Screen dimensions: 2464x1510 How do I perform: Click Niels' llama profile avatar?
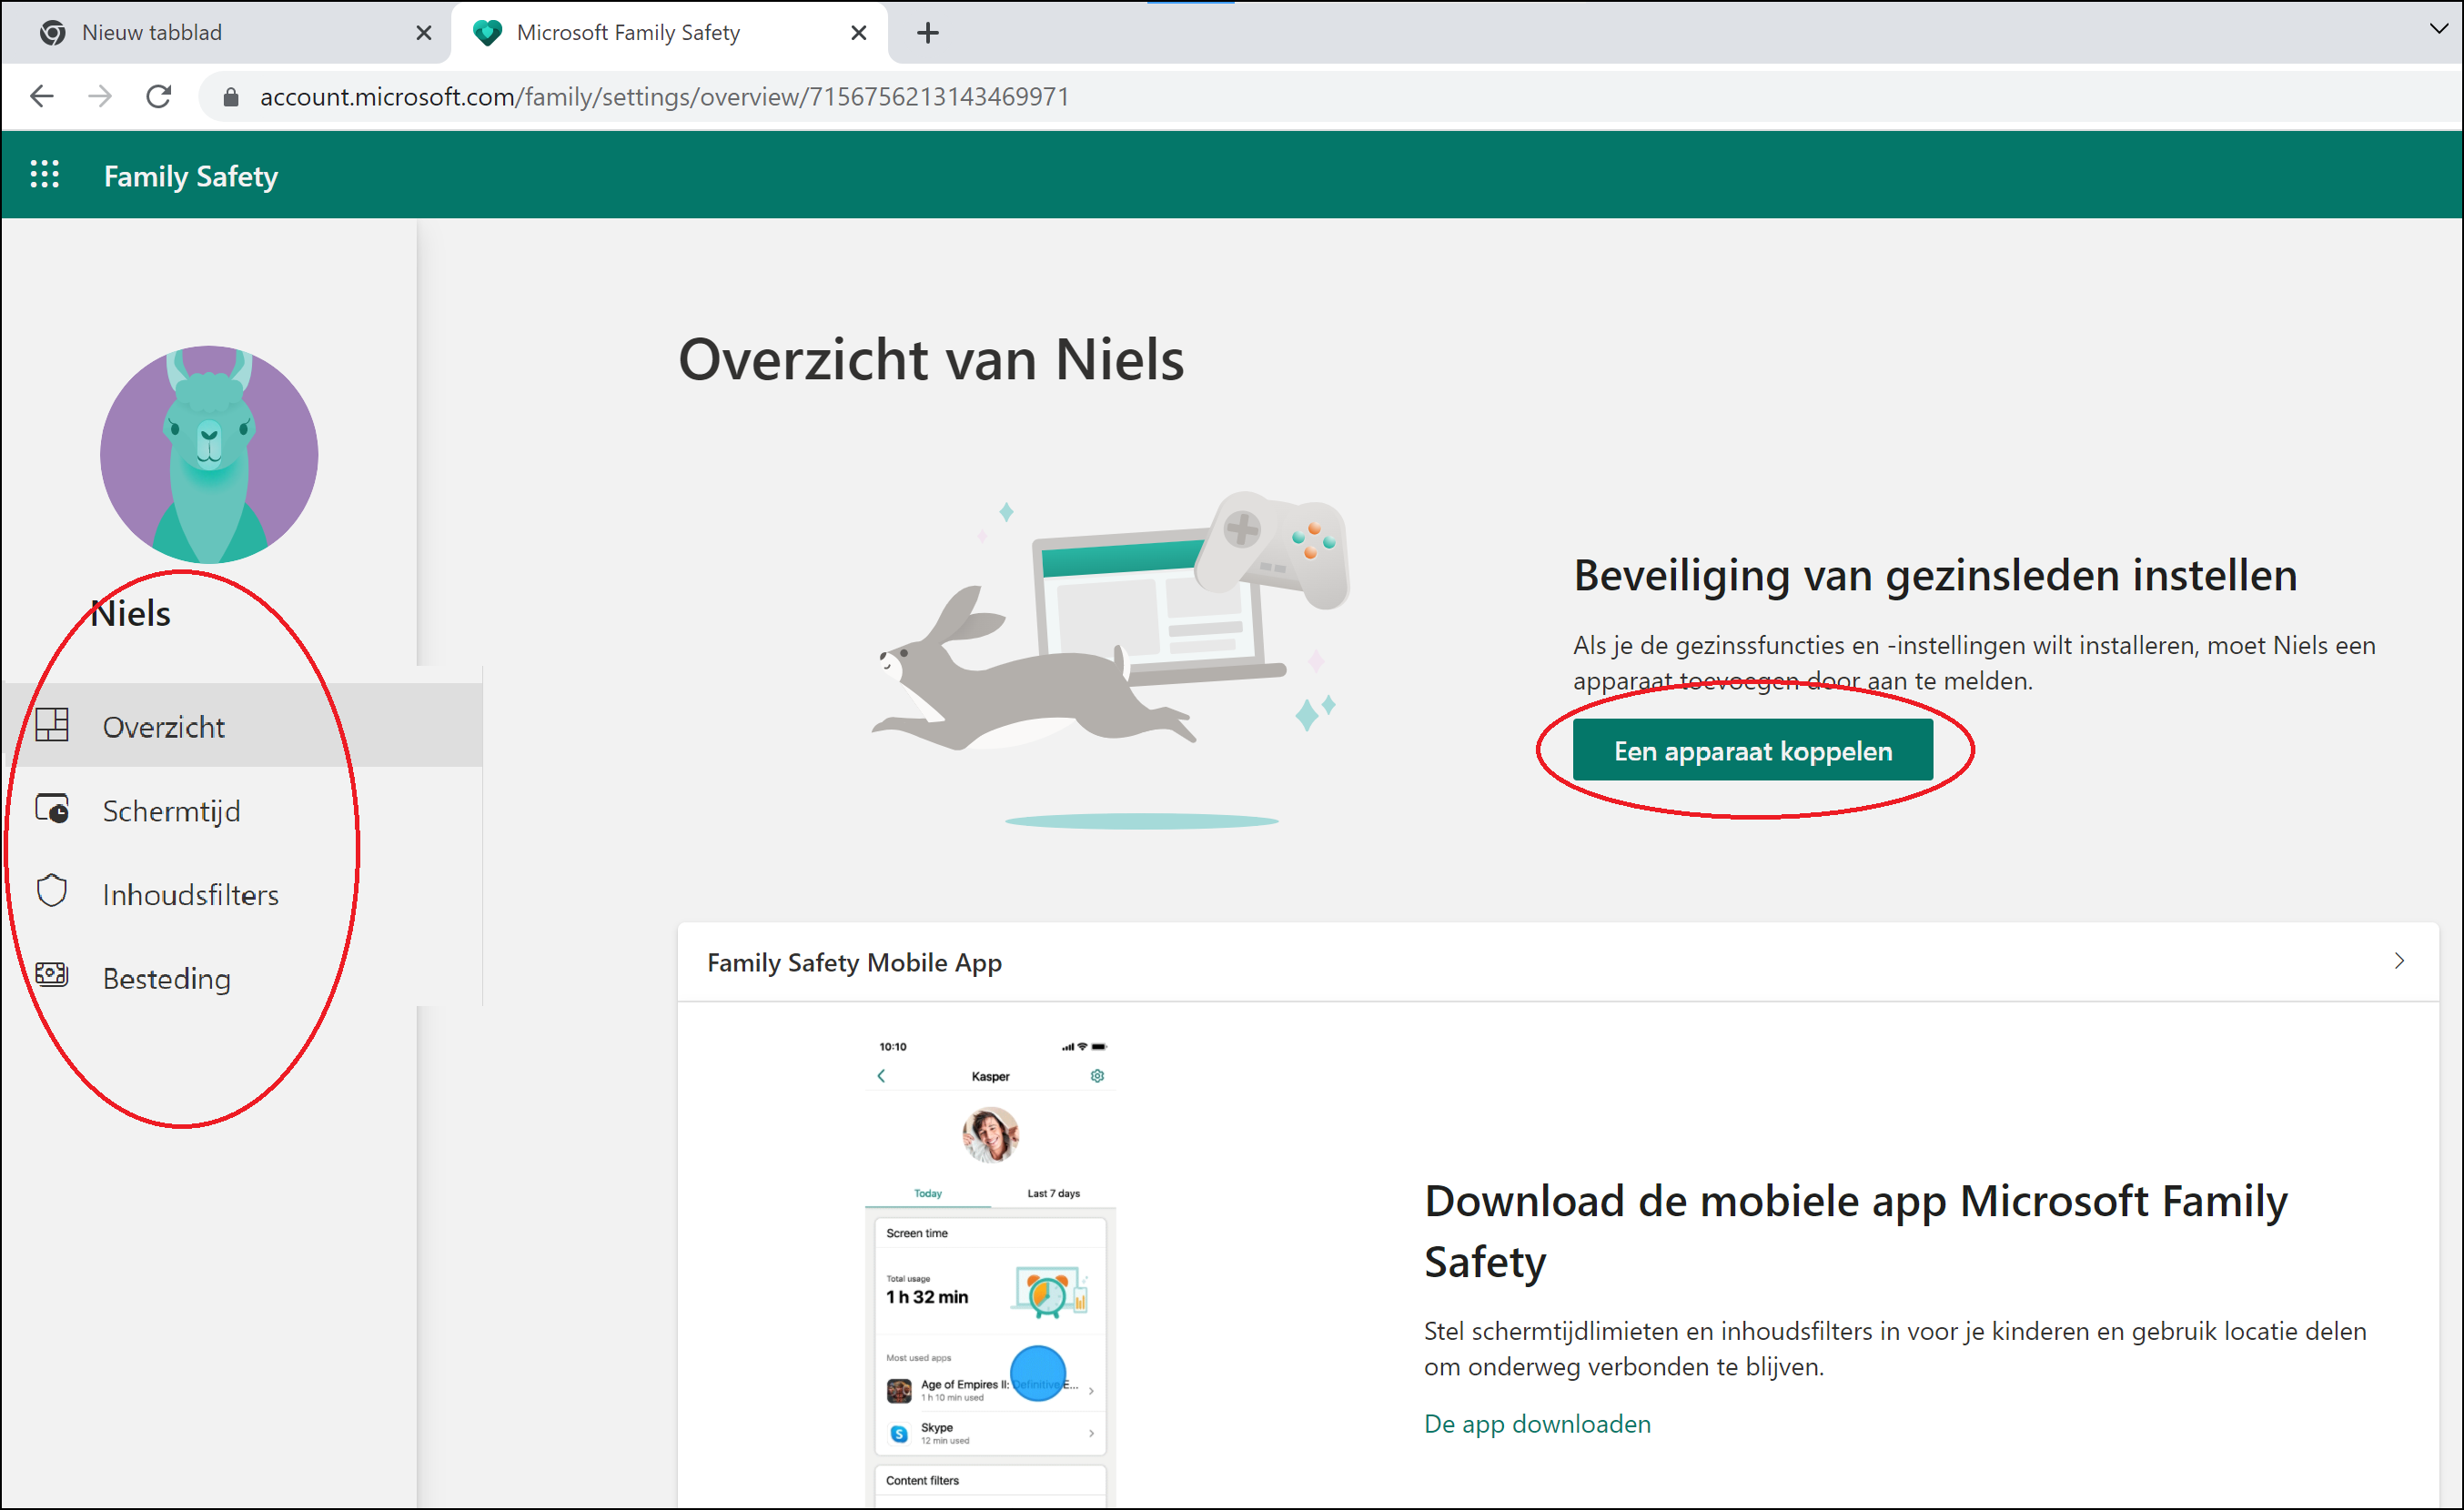click(209, 454)
